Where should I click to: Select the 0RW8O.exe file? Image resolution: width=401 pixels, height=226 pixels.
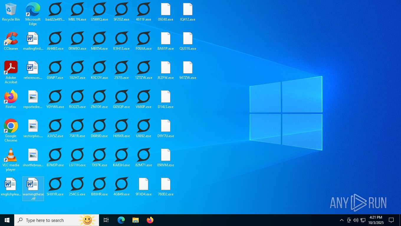coord(77,41)
